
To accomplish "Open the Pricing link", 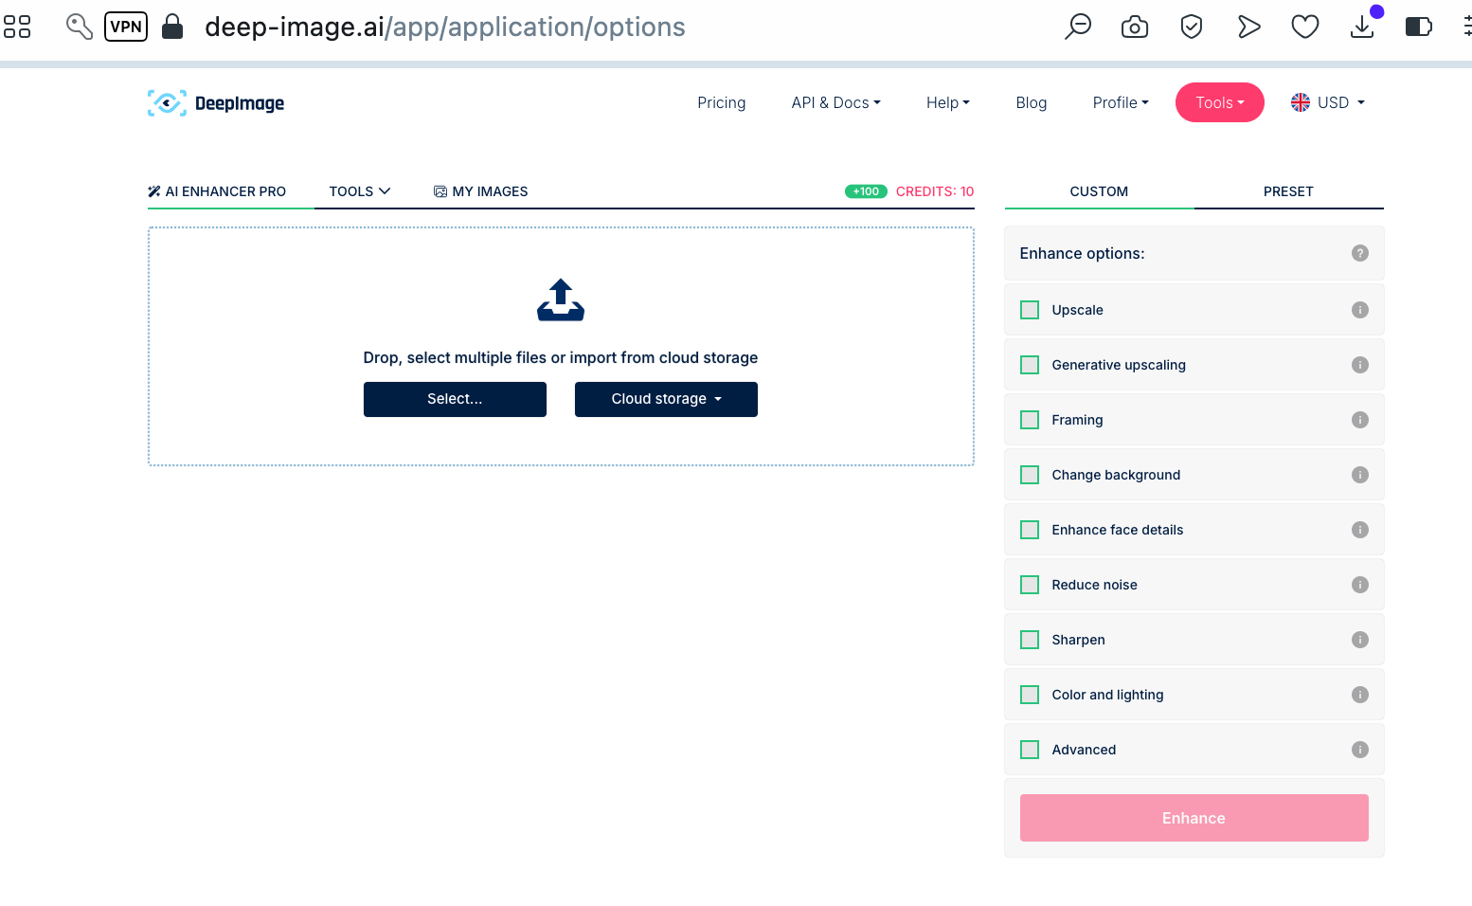I will 722,102.
